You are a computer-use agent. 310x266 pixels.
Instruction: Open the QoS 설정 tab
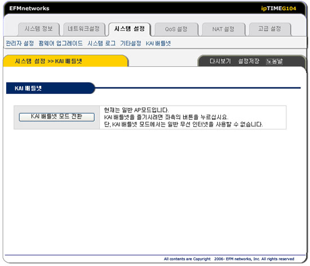[x=176, y=29]
